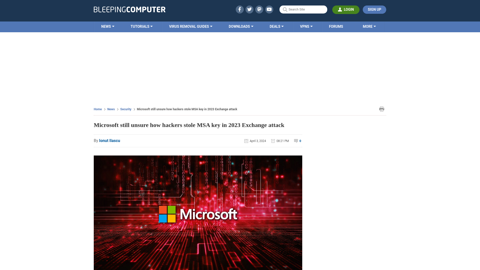Image resolution: width=480 pixels, height=270 pixels.
Task: Click the print article icon
Action: [x=382, y=109]
